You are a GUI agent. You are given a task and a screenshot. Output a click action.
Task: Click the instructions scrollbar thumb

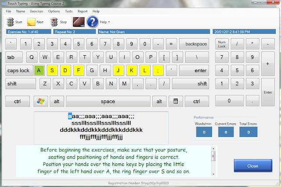[x=213, y=156]
